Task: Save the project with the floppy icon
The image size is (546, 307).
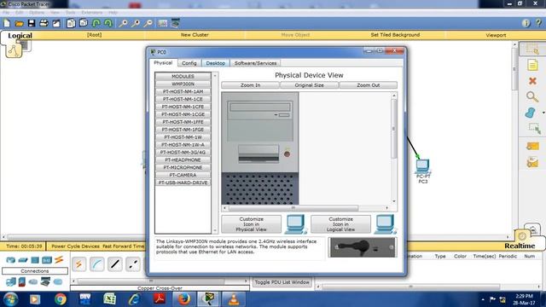Action: [32, 23]
